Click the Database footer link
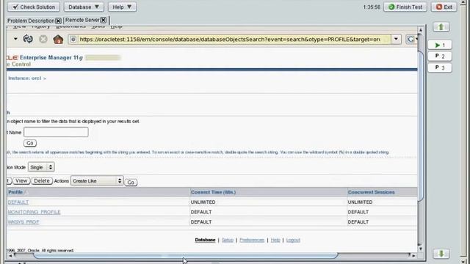Viewport: 470px width, 264px height. point(205,240)
